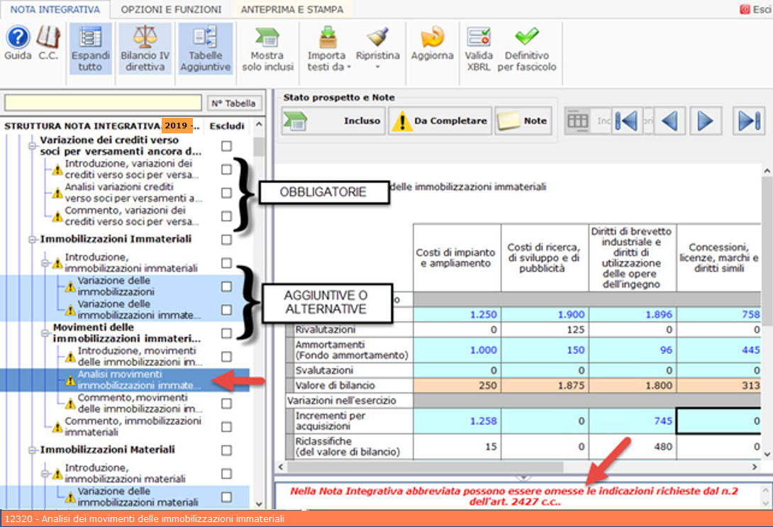Check Escludi for Immobilizzazioni Materiali
This screenshot has width=773, height=527.
point(226,450)
